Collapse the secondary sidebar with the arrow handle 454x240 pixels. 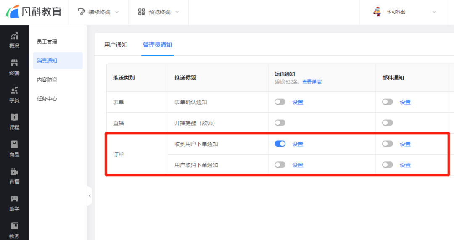coord(90,196)
